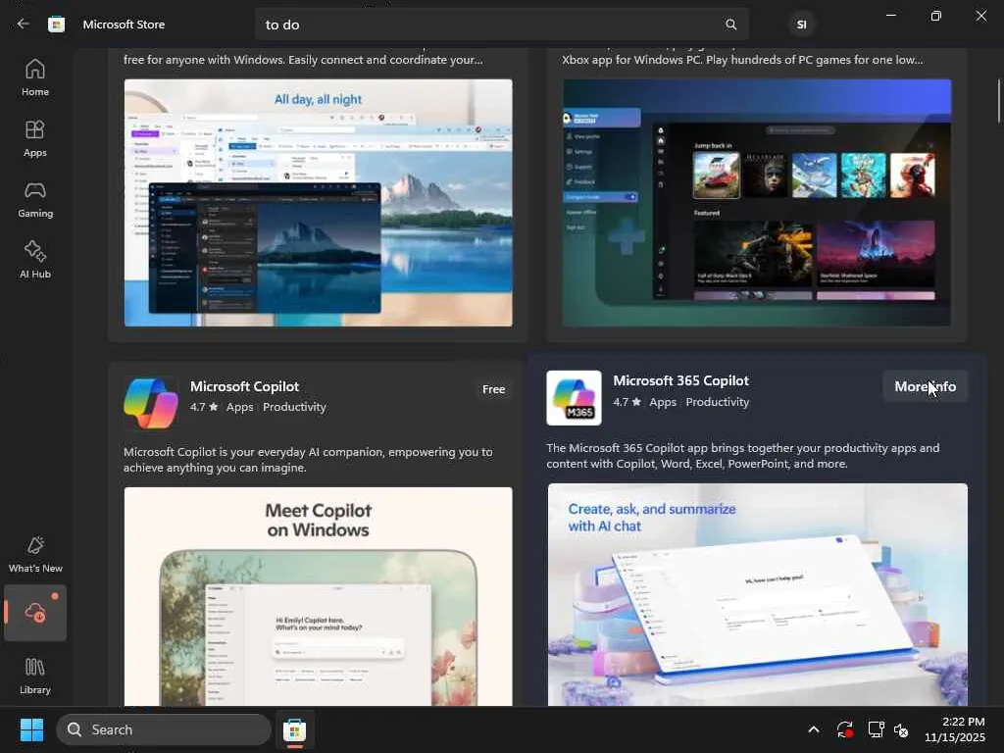Screen dimensions: 1004x753
Task: Open Library in the sidebar
Action: (35, 676)
